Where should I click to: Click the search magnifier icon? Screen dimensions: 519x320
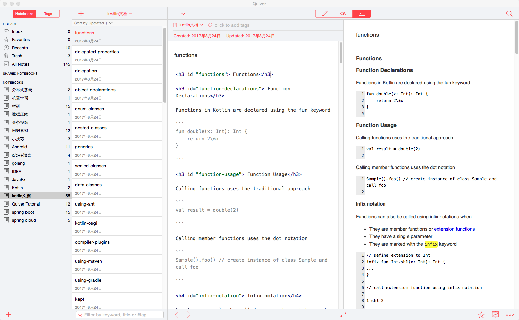509,14
